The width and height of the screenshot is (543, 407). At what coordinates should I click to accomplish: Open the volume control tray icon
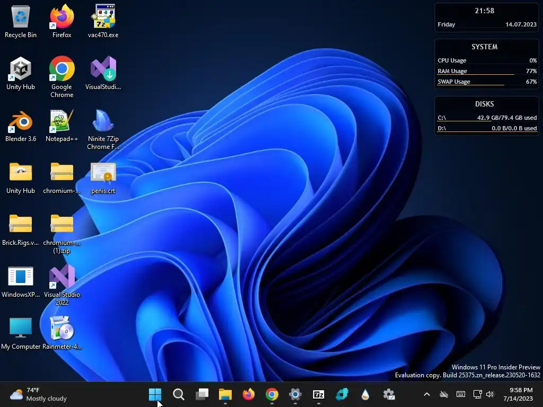[490, 394]
